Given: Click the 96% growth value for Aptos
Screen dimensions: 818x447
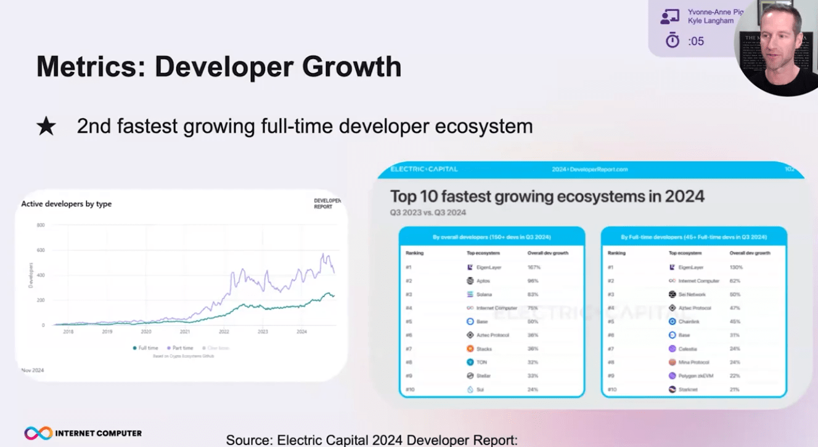Looking at the screenshot, I should coord(533,281).
